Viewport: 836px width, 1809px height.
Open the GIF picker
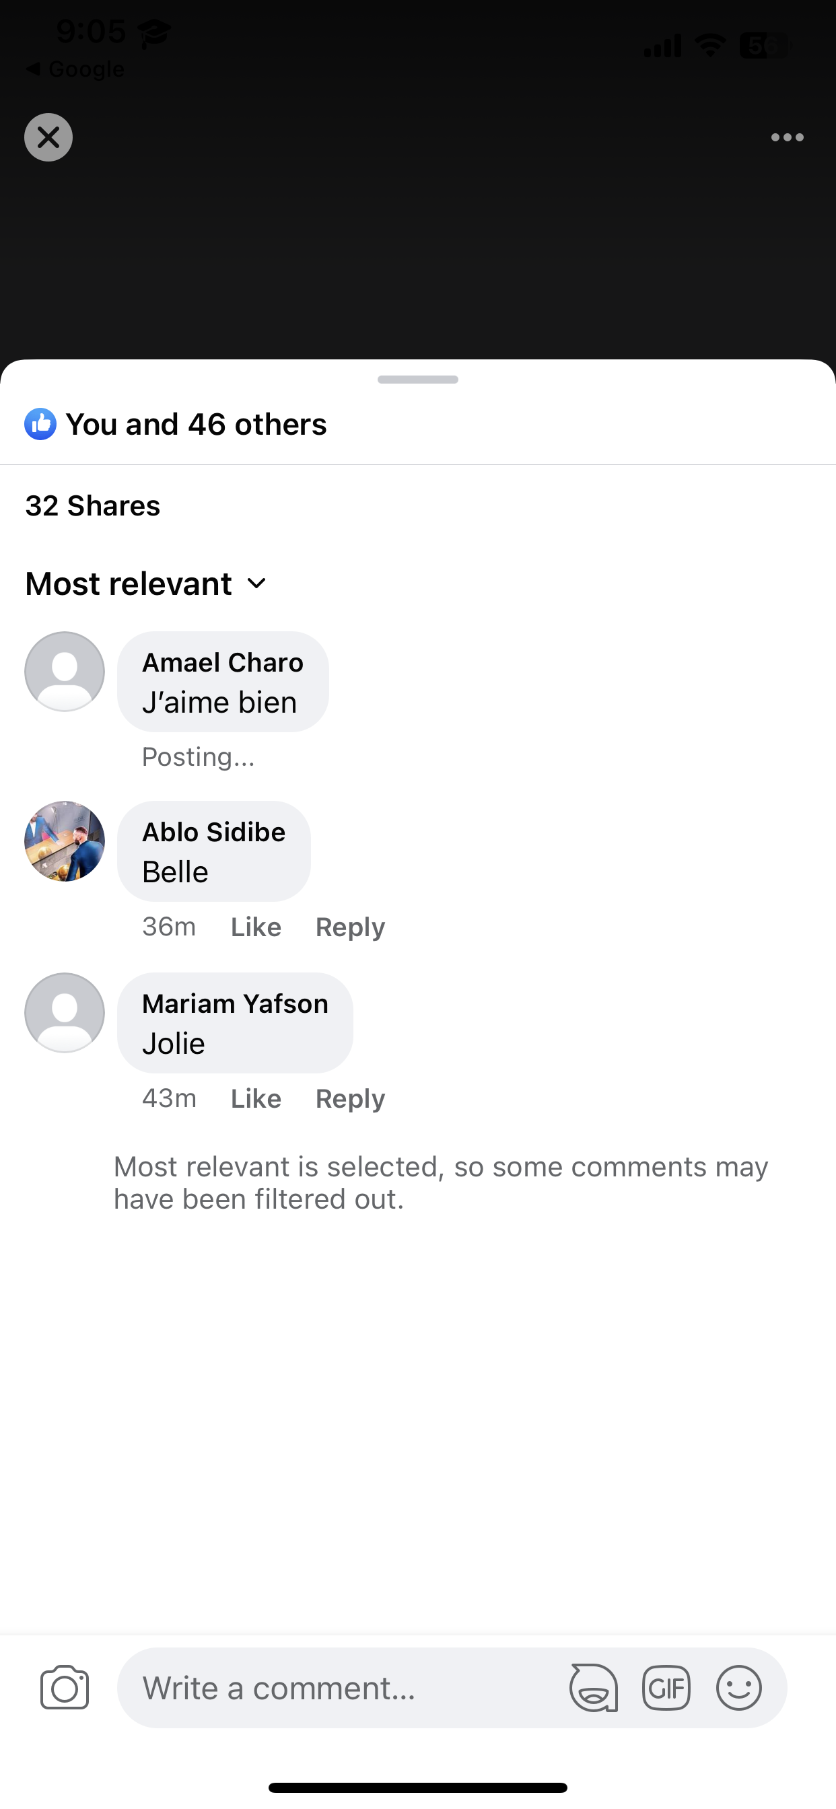[666, 1687]
